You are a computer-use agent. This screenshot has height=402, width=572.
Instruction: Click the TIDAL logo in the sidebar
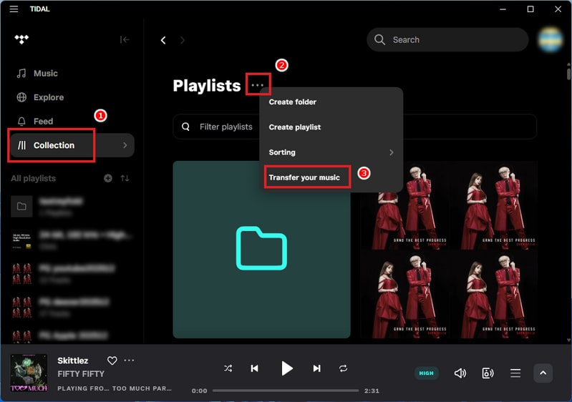21,39
